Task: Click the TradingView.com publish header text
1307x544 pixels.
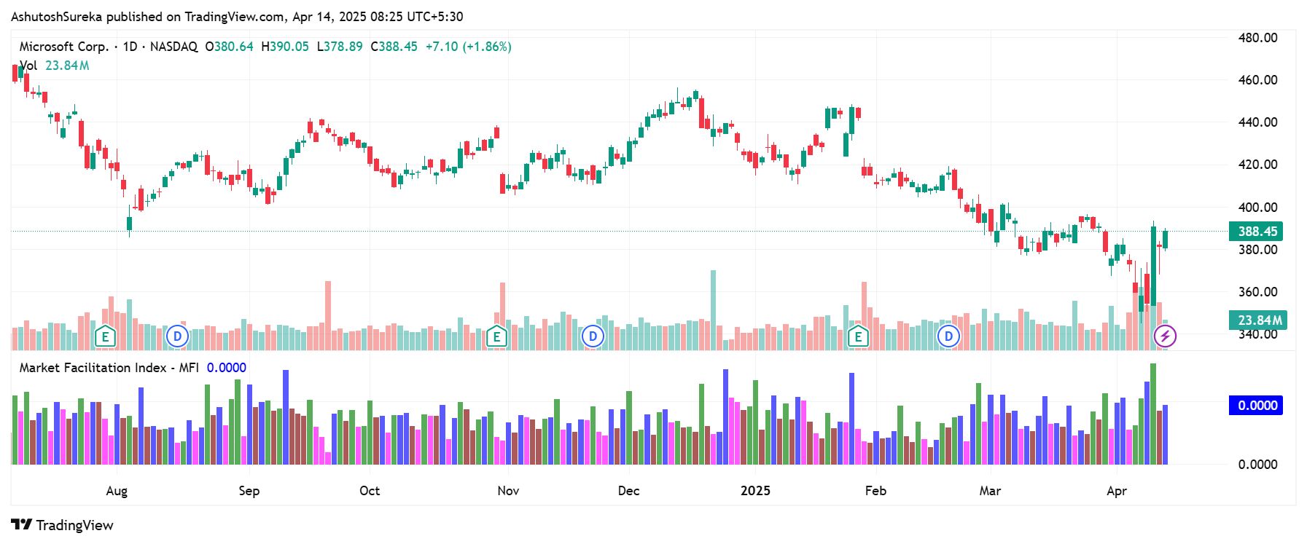Action: point(237,16)
